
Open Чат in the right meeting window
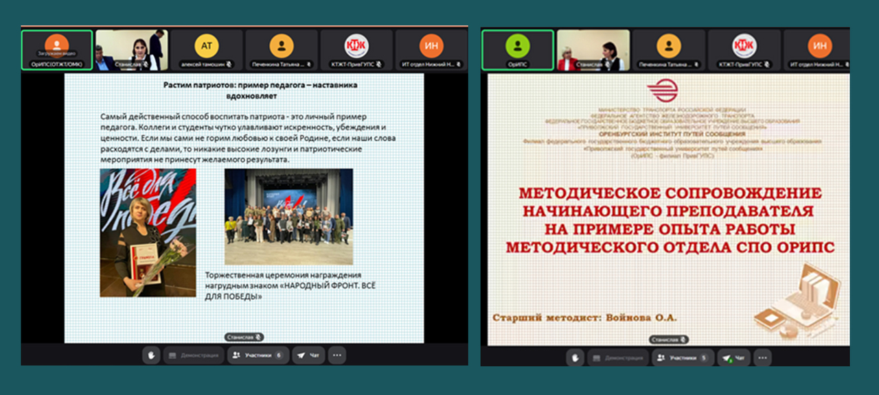point(734,357)
